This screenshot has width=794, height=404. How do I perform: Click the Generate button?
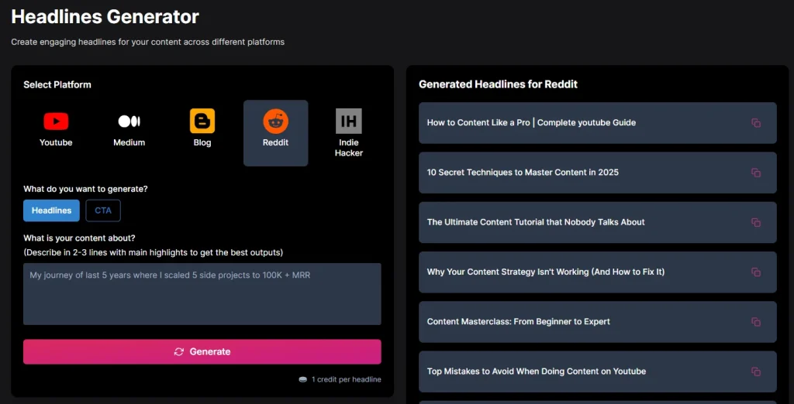tap(202, 351)
